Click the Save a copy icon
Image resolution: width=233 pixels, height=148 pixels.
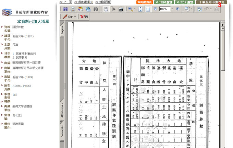point(65,9)
